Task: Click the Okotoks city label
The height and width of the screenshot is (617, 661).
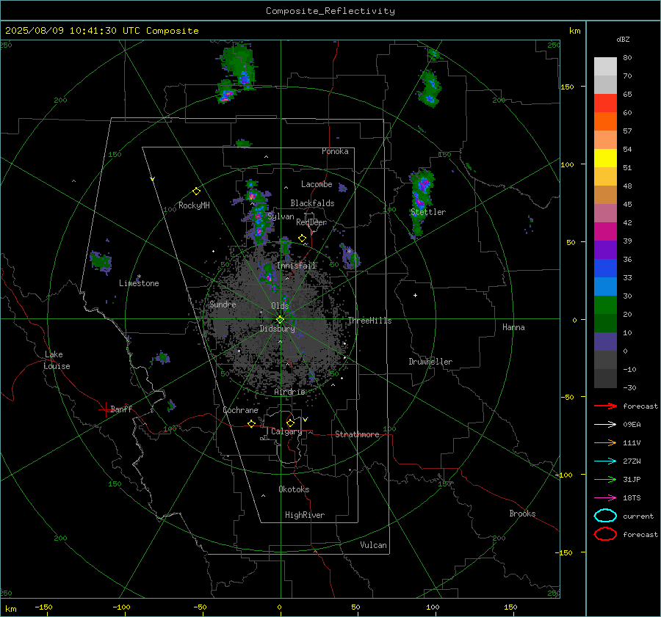Action: click(x=294, y=489)
